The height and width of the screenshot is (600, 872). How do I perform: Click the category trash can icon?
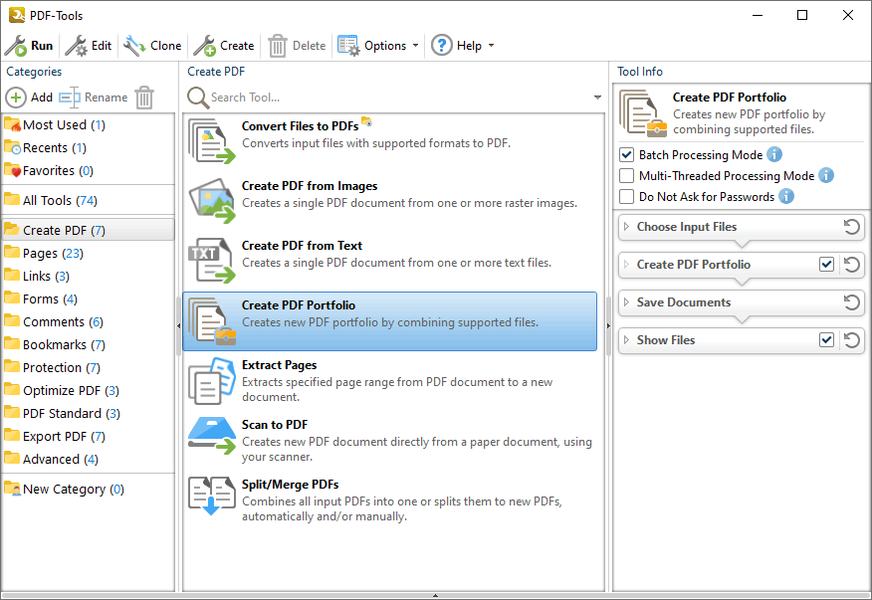[144, 98]
